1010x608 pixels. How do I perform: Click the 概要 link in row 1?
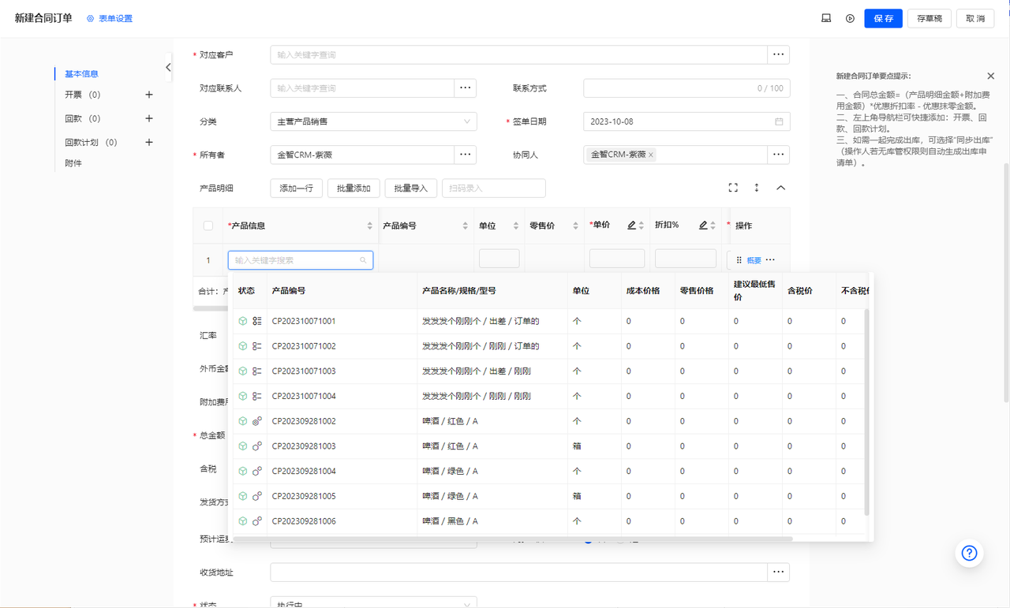pyautogui.click(x=754, y=260)
